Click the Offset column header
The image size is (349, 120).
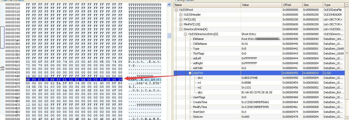click(292, 5)
